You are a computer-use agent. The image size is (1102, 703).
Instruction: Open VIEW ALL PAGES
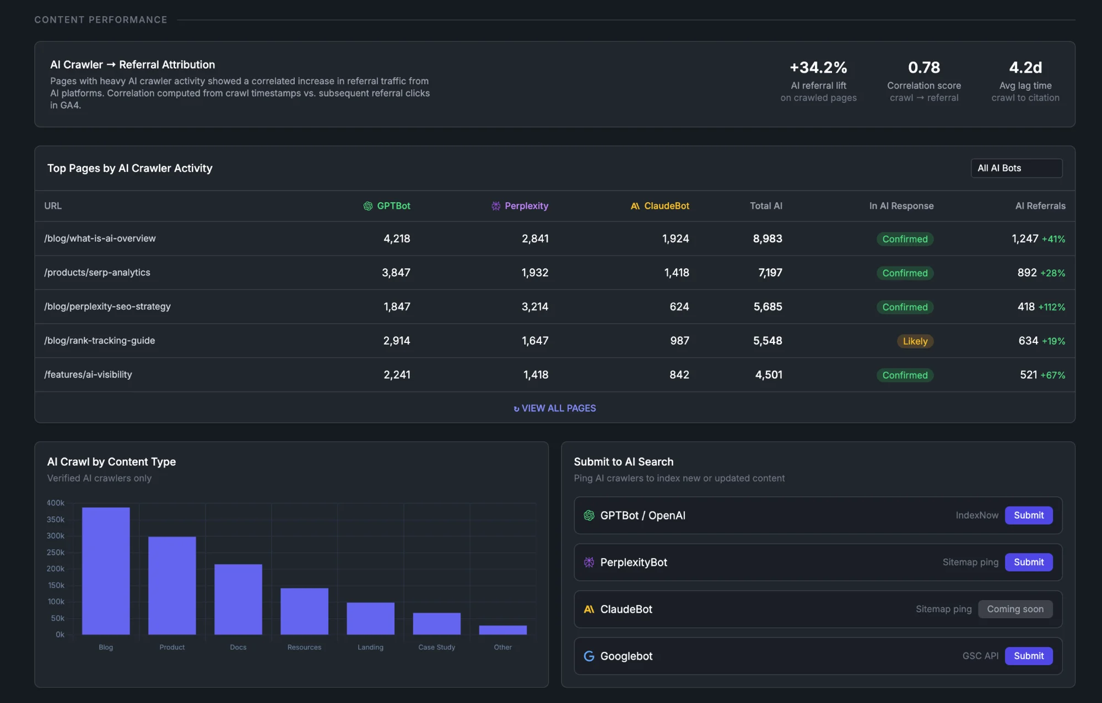(558, 408)
